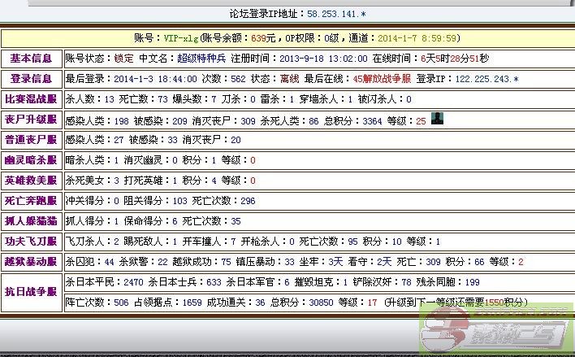Open the 幽灵暗杀服 row header

point(31,160)
